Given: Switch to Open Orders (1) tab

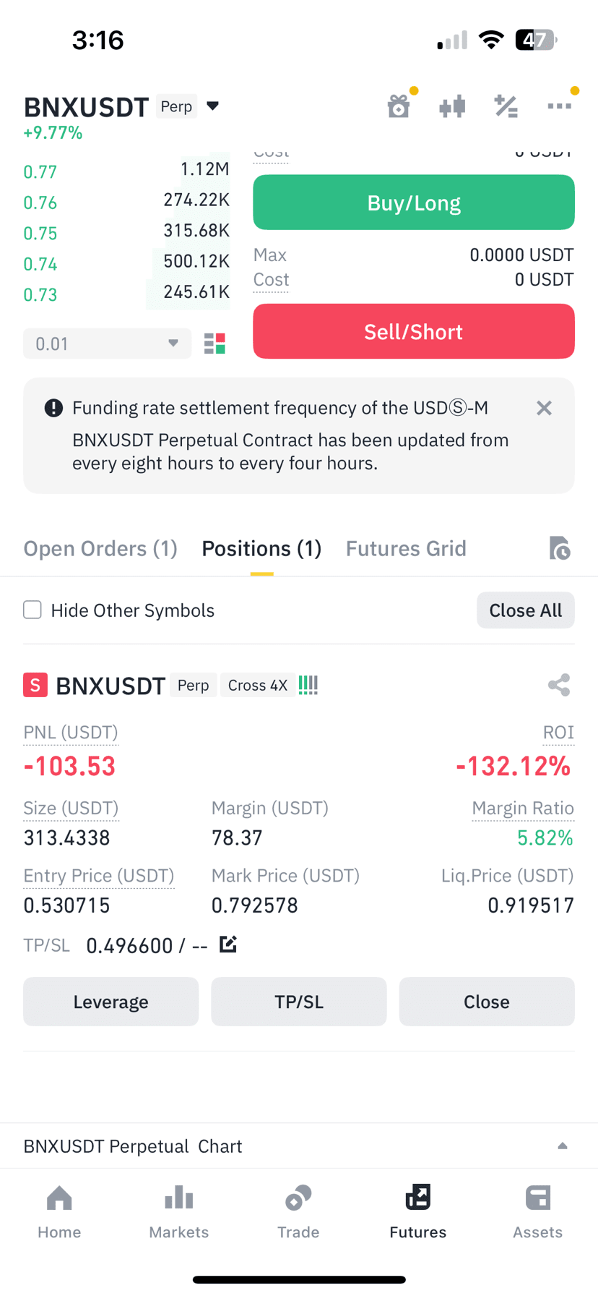Looking at the screenshot, I should (x=100, y=548).
